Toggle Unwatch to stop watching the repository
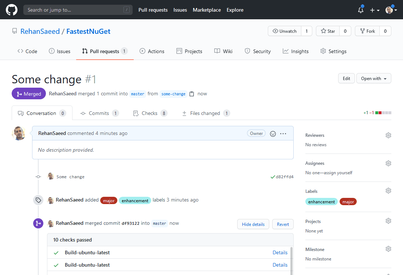The image size is (403, 275). [285, 31]
